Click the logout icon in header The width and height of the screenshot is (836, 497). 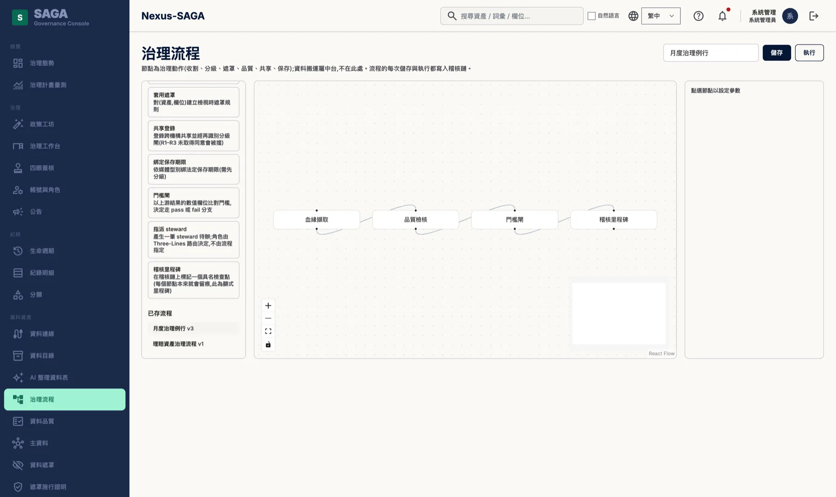click(814, 16)
